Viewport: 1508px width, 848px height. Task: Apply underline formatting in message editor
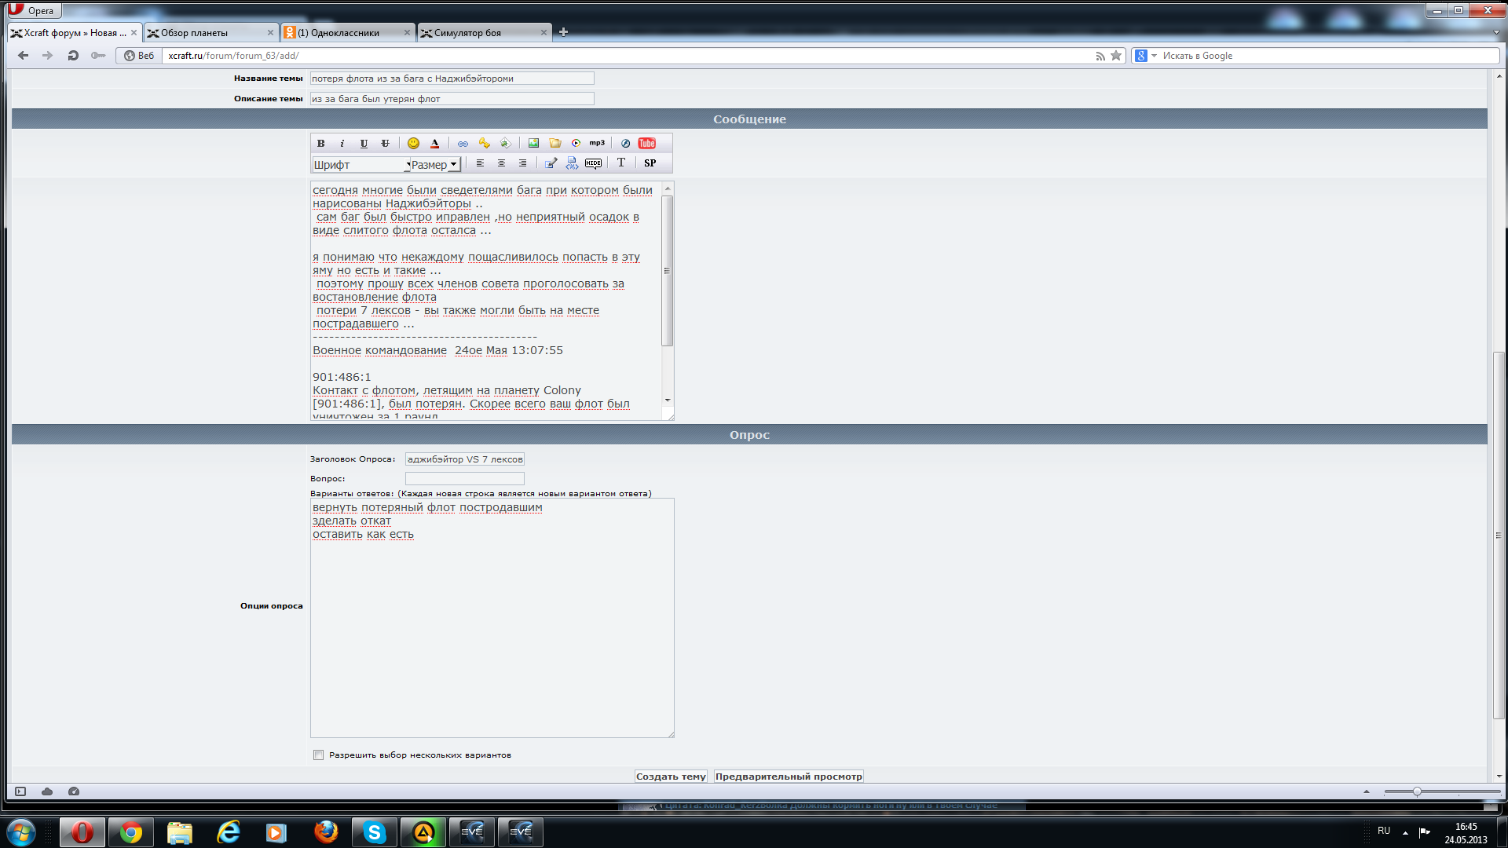click(x=364, y=144)
